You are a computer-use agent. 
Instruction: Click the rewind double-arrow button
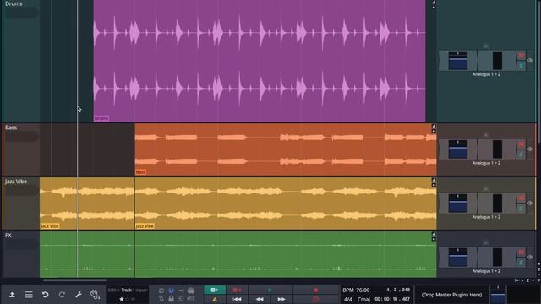coord(260,299)
